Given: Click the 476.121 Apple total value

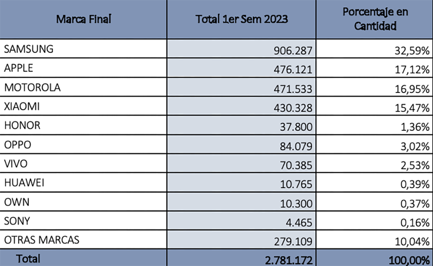Looking at the screenshot, I should click(x=242, y=68).
